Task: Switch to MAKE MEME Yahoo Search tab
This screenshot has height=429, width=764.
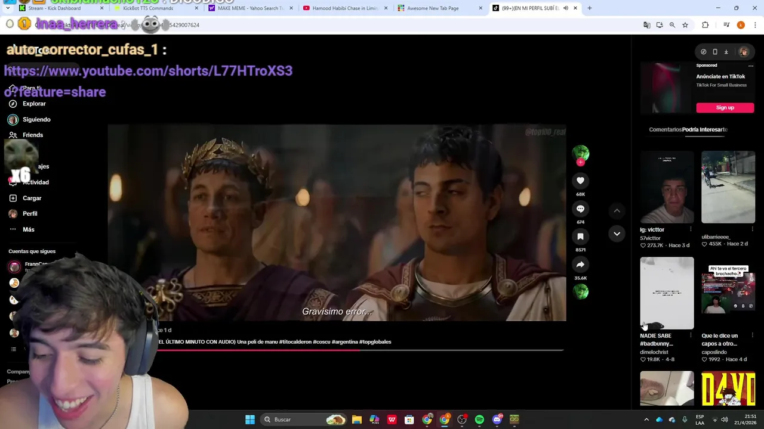Action: (x=251, y=8)
